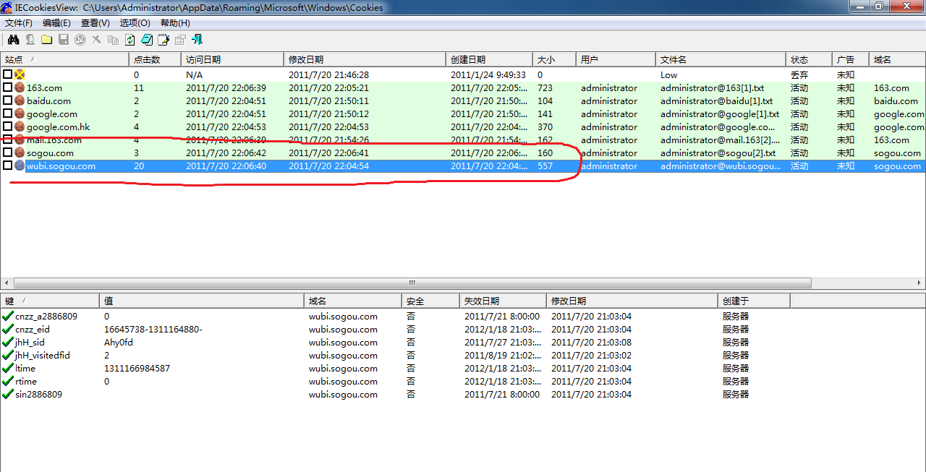Click modified date 2011/7/20 21:46:28

(x=328, y=75)
